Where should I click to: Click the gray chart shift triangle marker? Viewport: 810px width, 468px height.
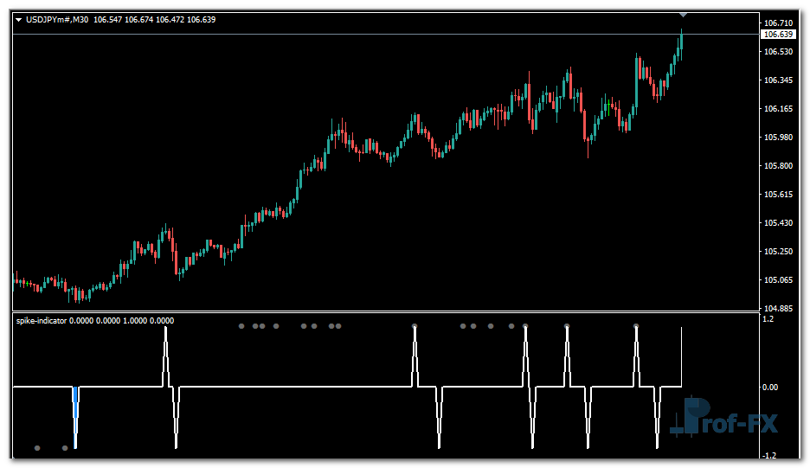coord(683,14)
